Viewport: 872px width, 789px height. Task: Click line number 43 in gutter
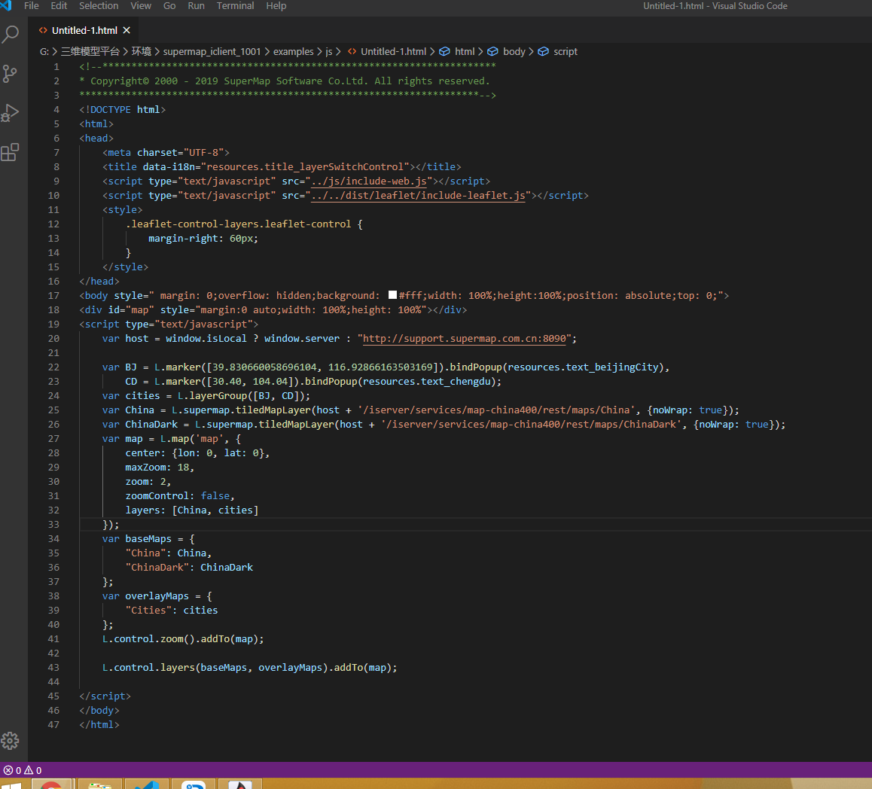pos(53,668)
